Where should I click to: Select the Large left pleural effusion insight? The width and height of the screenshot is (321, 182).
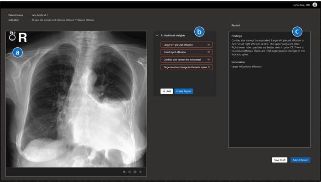[178, 45]
